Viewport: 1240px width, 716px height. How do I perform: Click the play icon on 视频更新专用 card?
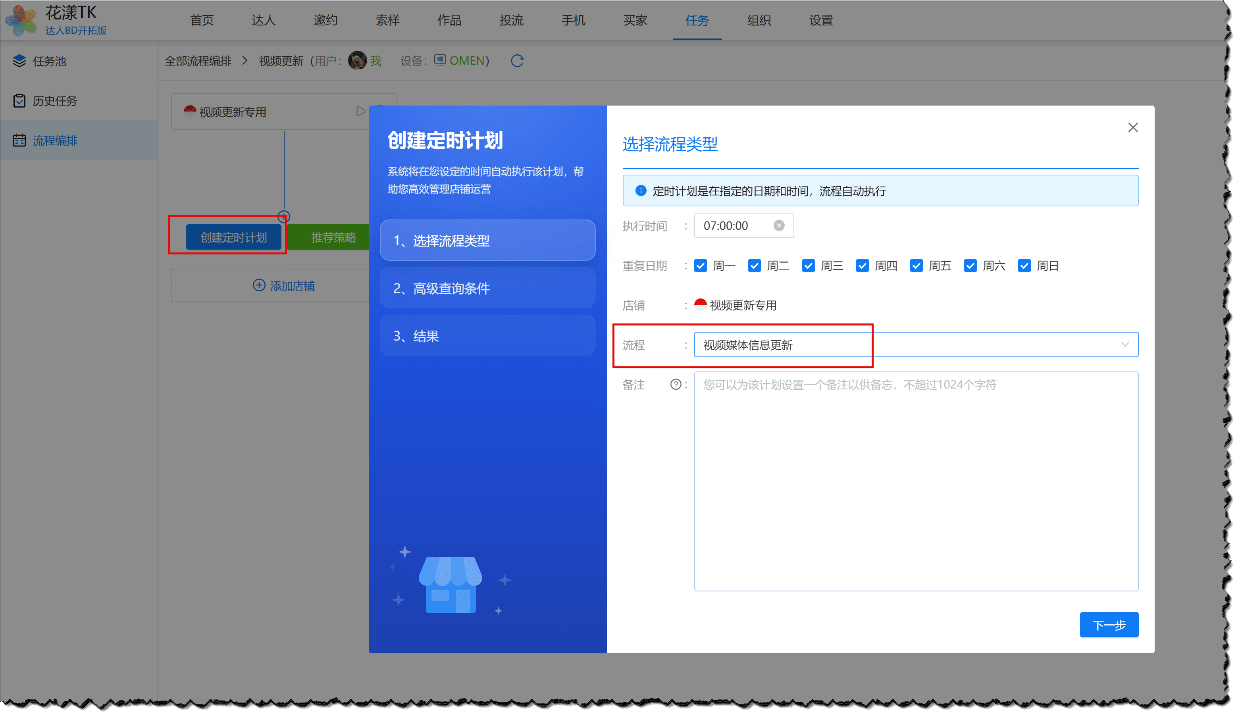click(x=360, y=111)
